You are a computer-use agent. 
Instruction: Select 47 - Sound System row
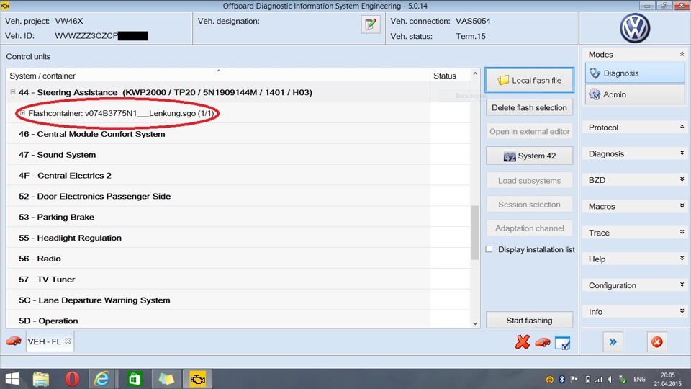tap(238, 154)
